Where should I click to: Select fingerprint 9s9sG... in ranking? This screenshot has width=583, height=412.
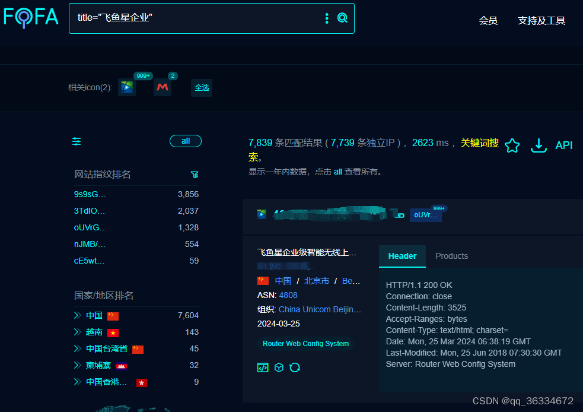pyautogui.click(x=90, y=194)
